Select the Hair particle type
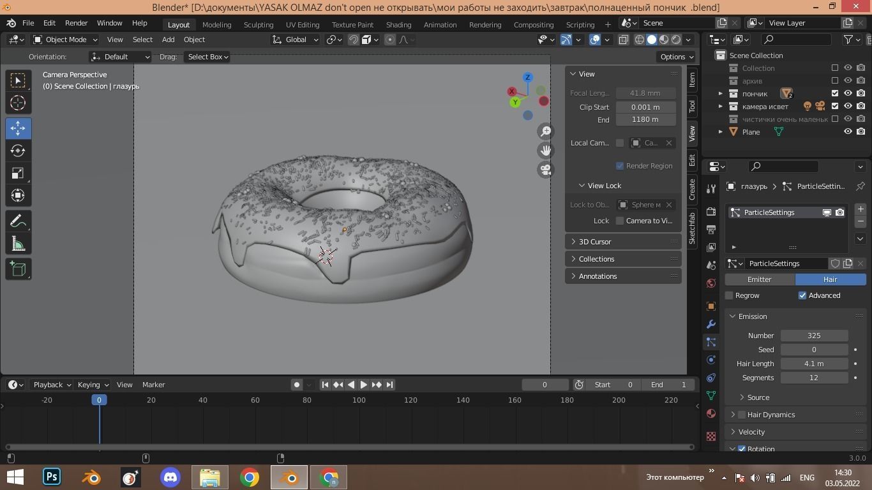The image size is (872, 490). pos(831,279)
